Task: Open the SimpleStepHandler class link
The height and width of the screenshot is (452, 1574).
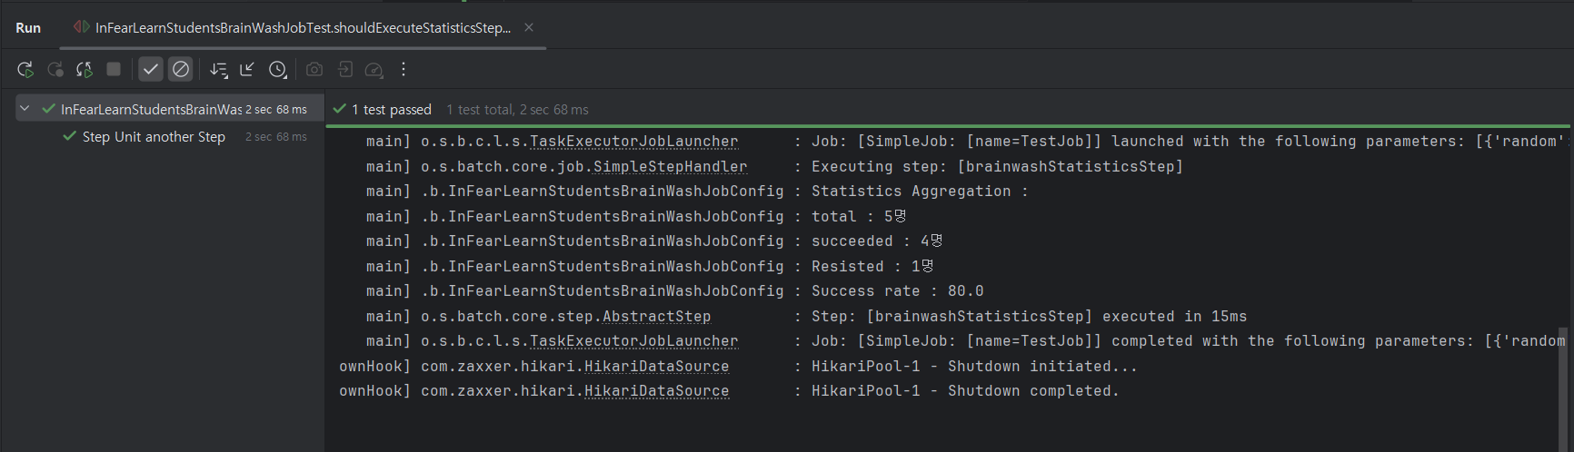Action: [671, 167]
